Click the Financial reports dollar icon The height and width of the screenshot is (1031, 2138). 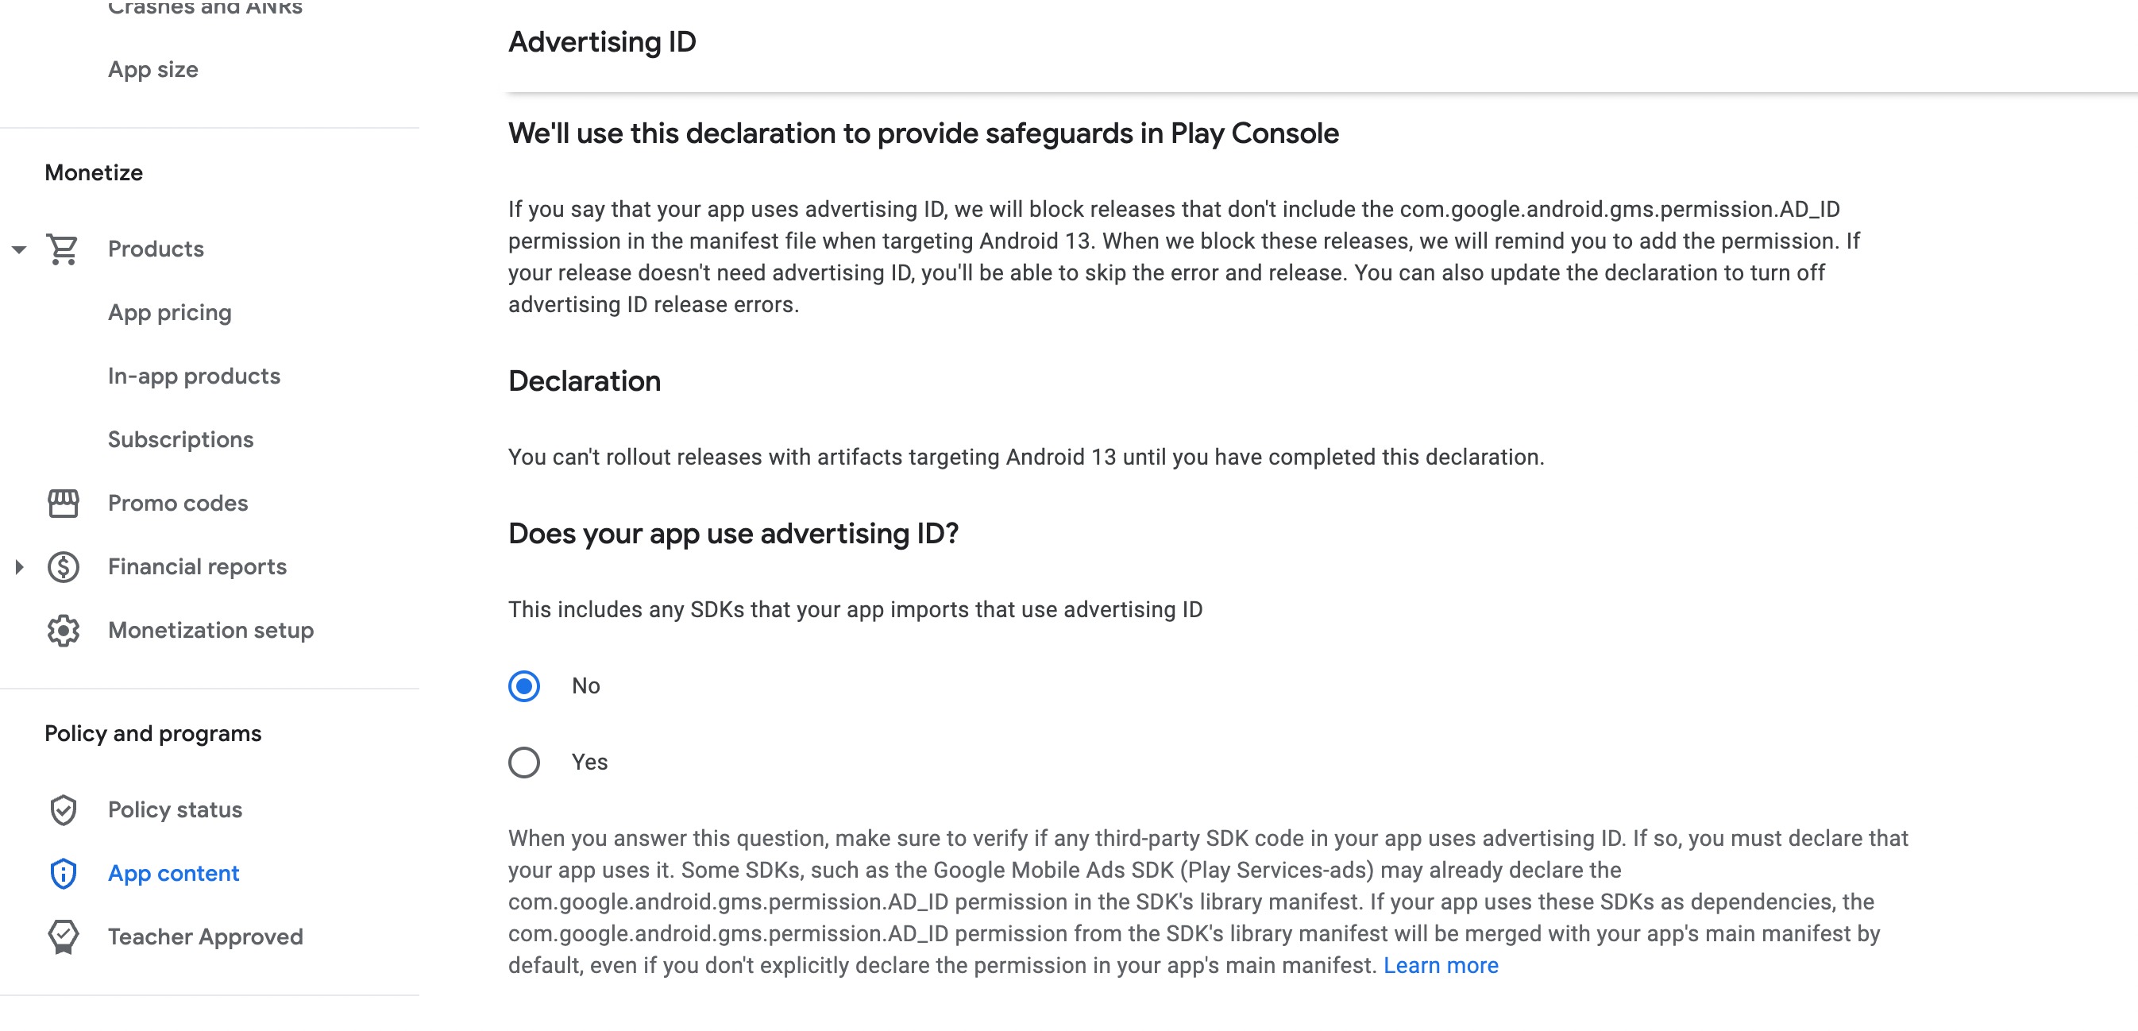click(x=63, y=567)
